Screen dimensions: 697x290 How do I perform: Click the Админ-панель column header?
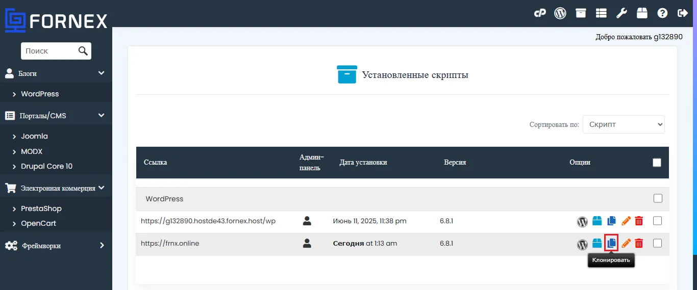coord(312,162)
